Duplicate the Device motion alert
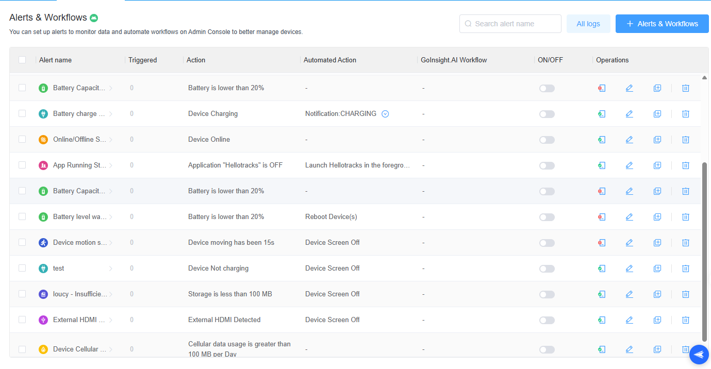The height and width of the screenshot is (369, 711). 657,243
